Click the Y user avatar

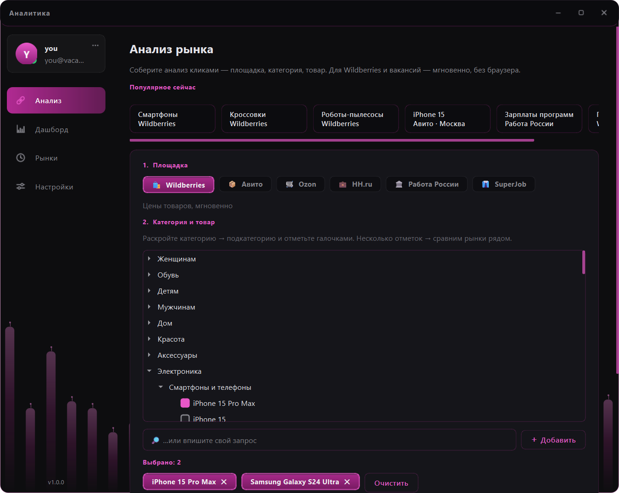pyautogui.click(x=27, y=54)
